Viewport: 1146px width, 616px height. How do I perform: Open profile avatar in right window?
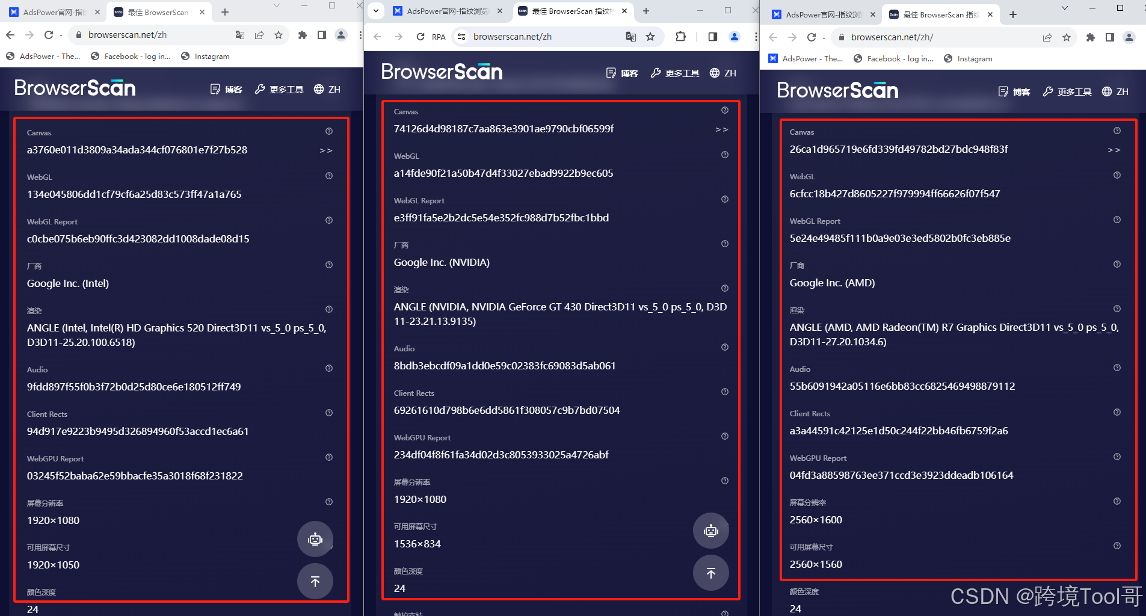[1129, 37]
